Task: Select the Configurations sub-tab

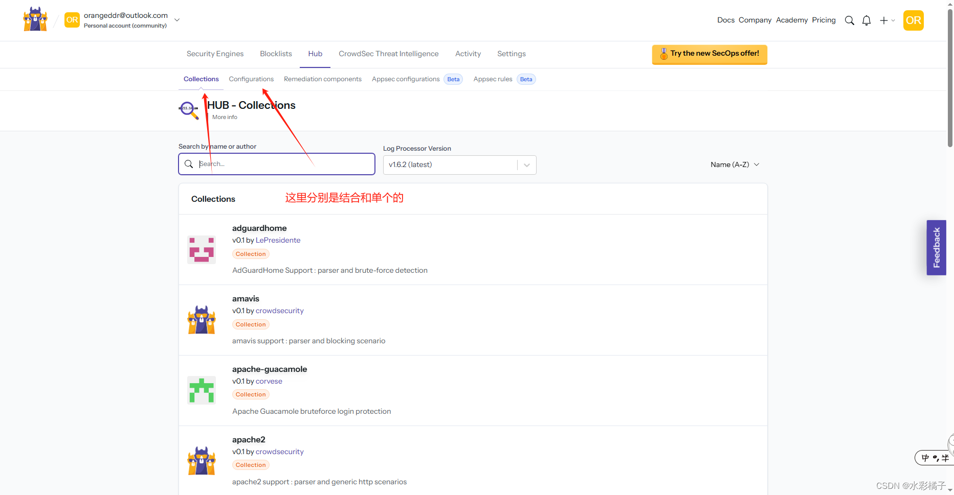Action: pos(251,79)
